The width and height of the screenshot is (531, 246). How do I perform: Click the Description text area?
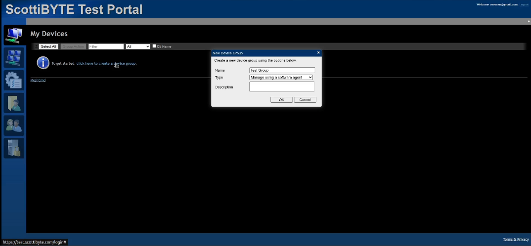coord(282,87)
